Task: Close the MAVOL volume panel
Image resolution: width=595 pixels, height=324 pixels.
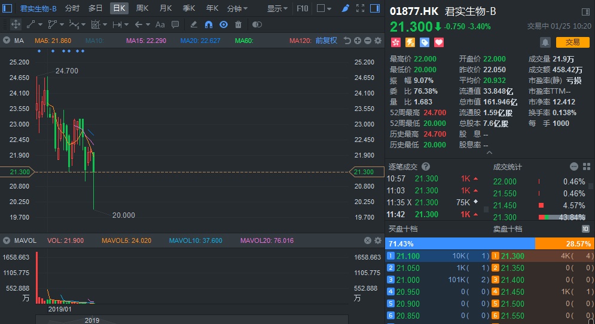Action: (x=367, y=240)
